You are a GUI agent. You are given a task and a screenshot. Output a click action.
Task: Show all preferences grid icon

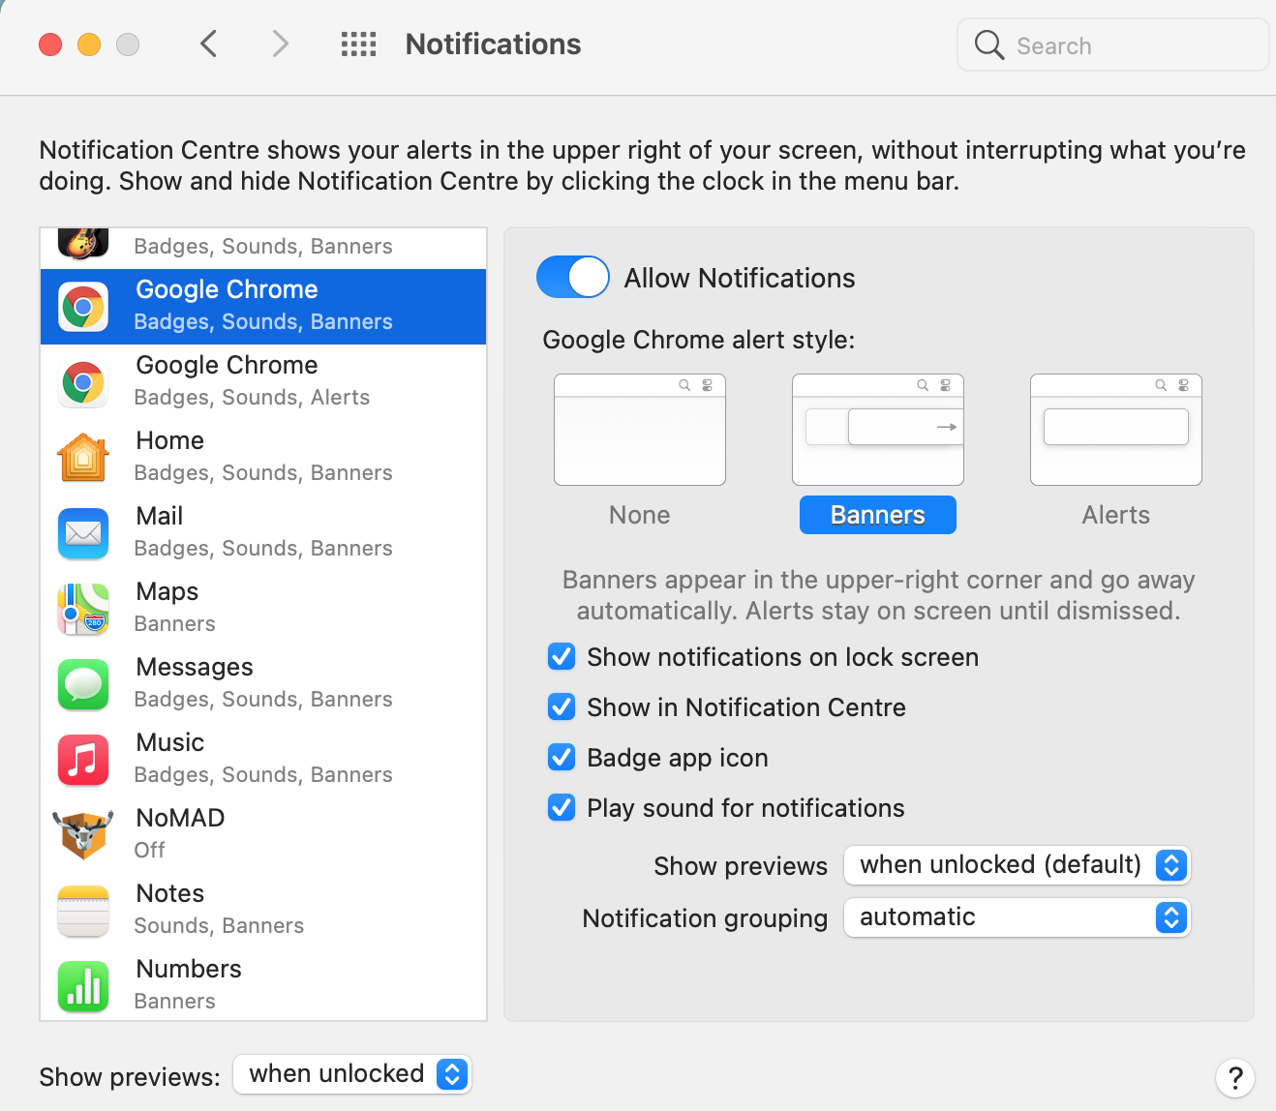point(358,45)
